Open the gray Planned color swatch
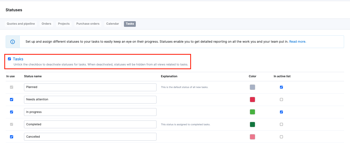The height and width of the screenshot is (143, 350). tap(252, 87)
